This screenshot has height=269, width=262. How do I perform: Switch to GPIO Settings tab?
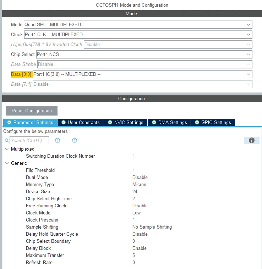[213, 123]
